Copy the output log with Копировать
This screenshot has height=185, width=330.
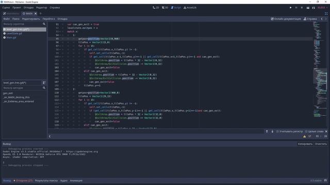tap(305, 144)
